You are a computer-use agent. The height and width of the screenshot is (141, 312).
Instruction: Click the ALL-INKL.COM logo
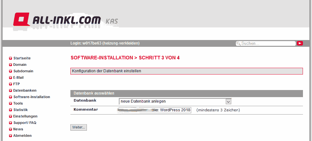tap(66, 19)
